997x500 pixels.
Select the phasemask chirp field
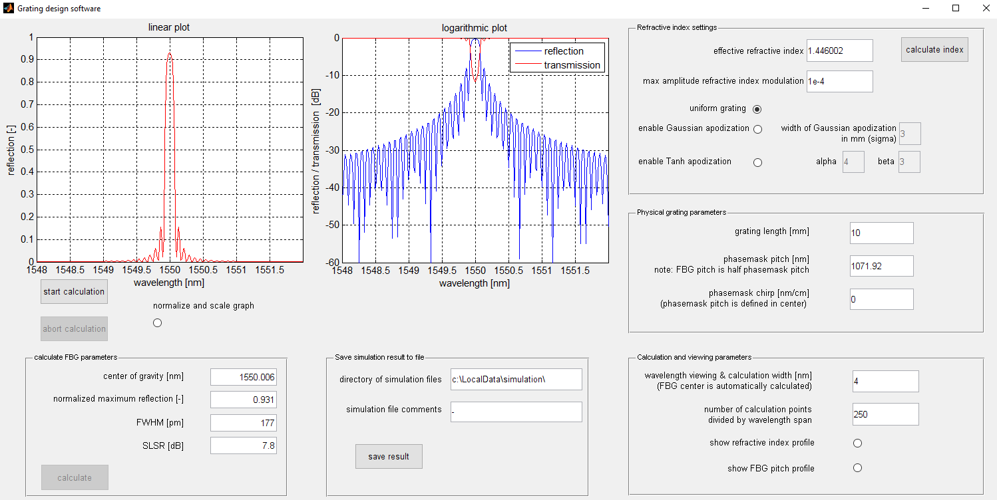(881, 299)
